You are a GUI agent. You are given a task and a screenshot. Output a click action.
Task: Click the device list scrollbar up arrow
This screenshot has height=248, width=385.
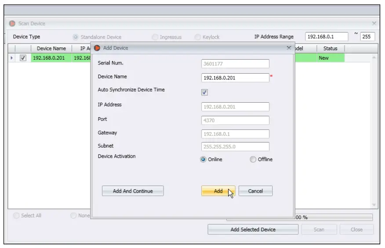point(374,58)
